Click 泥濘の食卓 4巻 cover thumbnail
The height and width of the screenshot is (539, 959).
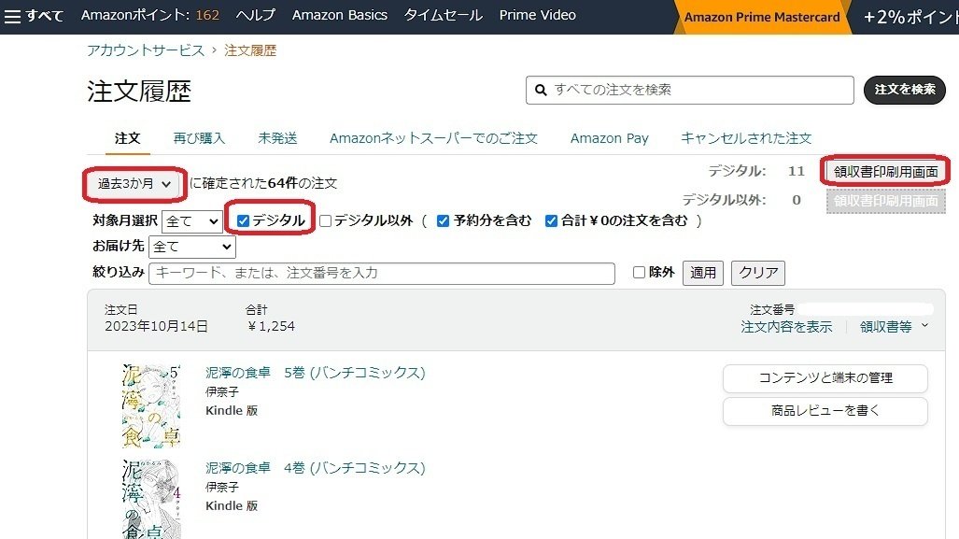pyautogui.click(x=151, y=499)
